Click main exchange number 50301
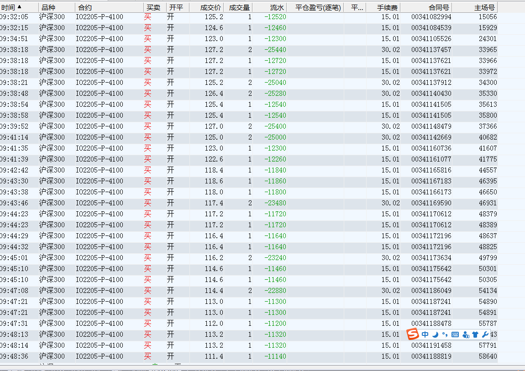525x371 pixels. click(488, 269)
